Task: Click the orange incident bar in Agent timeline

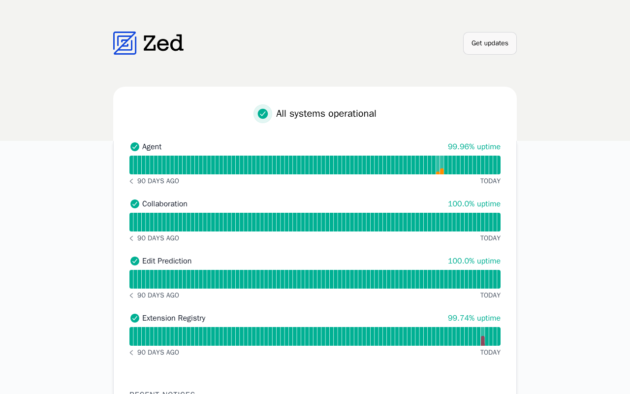Action: [441, 171]
